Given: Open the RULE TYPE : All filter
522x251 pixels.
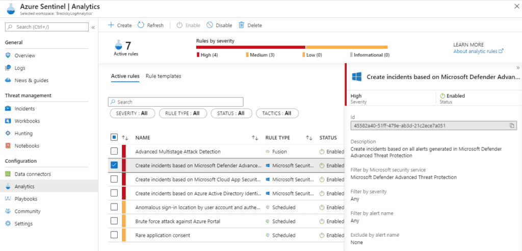Looking at the screenshot, I should [183, 113].
